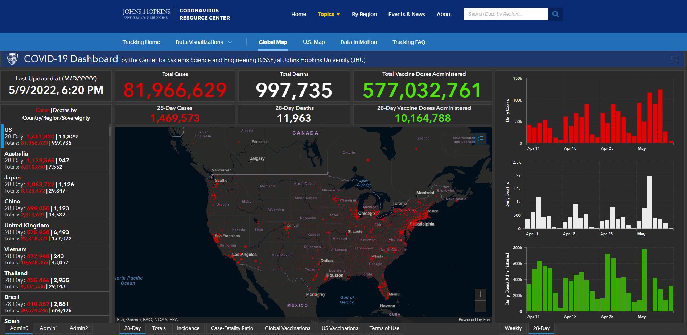
Task: Zoom in on the map
Action: pyautogui.click(x=481, y=294)
